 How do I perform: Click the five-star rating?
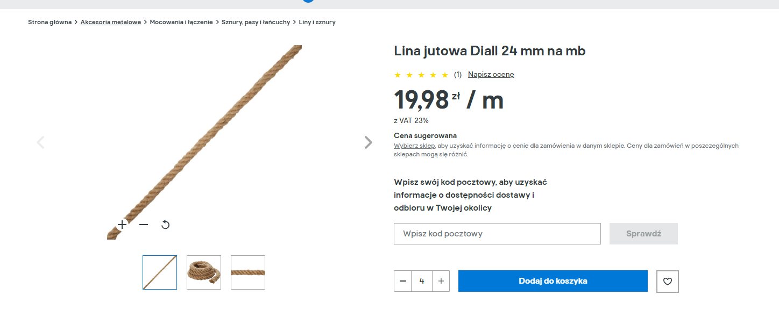click(x=421, y=75)
